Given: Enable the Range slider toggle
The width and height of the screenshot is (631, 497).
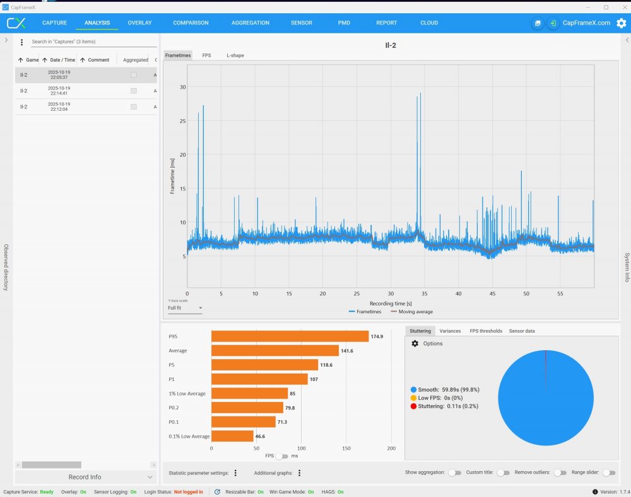Looking at the screenshot, I should tap(608, 473).
